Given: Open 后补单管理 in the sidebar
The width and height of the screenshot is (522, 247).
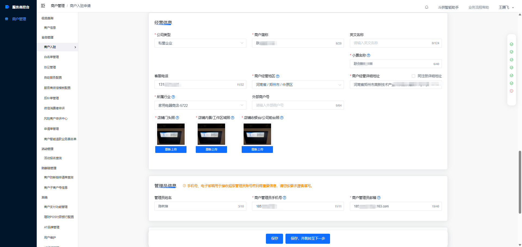Looking at the screenshot, I should coord(51,98).
